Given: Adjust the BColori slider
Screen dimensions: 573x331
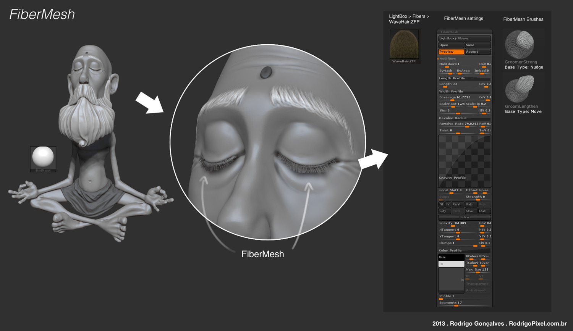Looking at the screenshot, I should pyautogui.click(x=472, y=257).
